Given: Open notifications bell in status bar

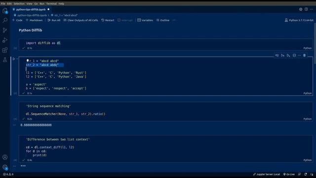Looking at the screenshot, I should 312,174.
